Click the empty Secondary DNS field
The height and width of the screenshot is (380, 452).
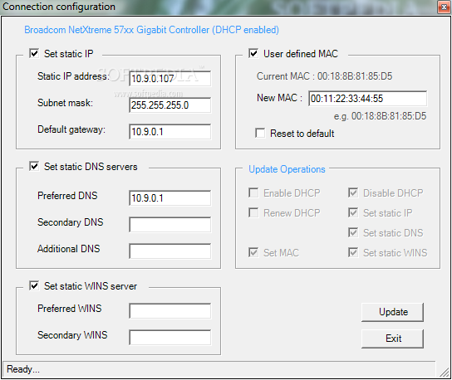[x=170, y=225]
